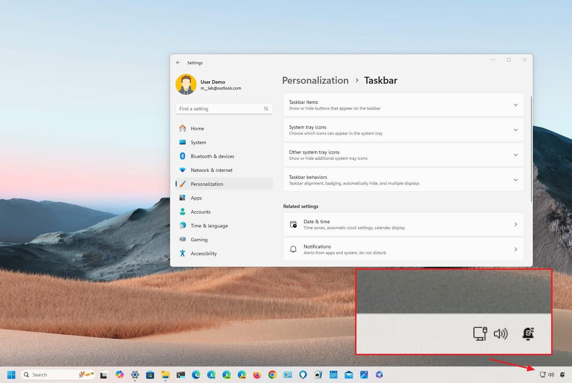Viewport: 572px width, 383px height.
Task: Open Windows Terminal from the taskbar
Action: [180, 375]
